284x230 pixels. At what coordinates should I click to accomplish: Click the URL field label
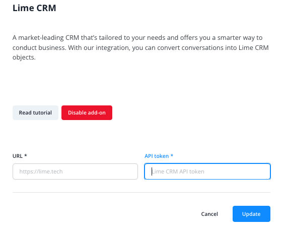point(18,156)
